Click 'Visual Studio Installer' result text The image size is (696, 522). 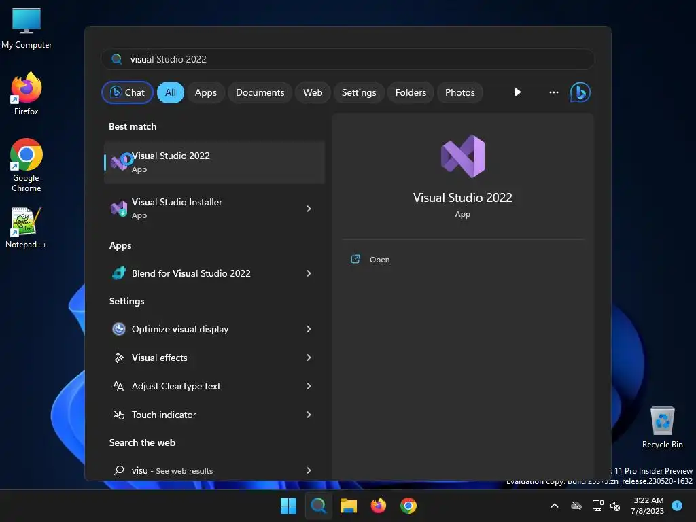tap(177, 202)
